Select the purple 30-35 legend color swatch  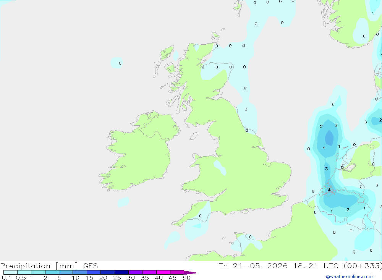click(136, 272)
